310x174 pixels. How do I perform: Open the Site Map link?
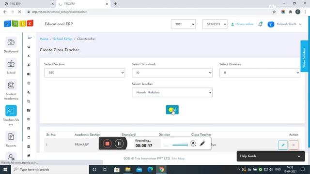click(x=178, y=159)
